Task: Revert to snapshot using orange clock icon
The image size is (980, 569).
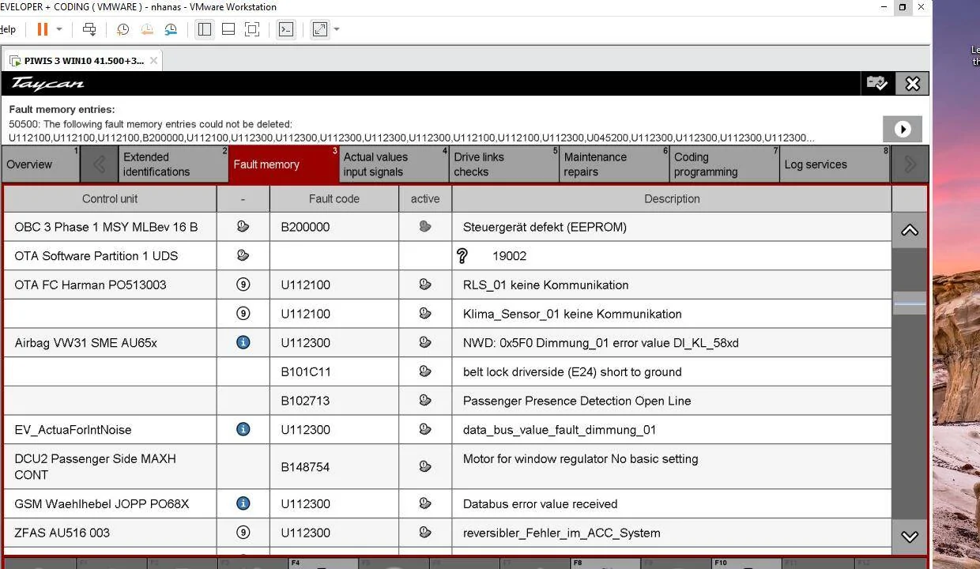Action: 147,29
